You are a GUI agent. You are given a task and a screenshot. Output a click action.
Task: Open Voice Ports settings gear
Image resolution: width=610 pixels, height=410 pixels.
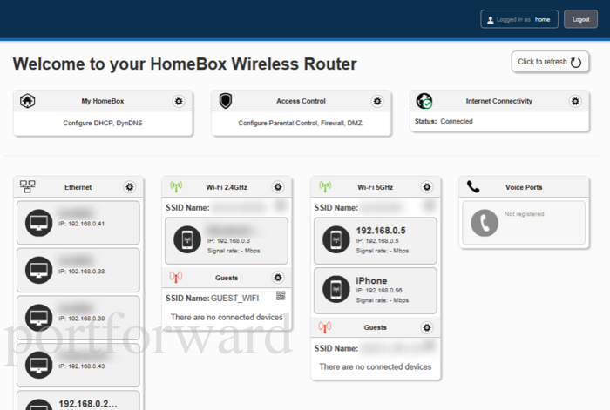pos(576,186)
